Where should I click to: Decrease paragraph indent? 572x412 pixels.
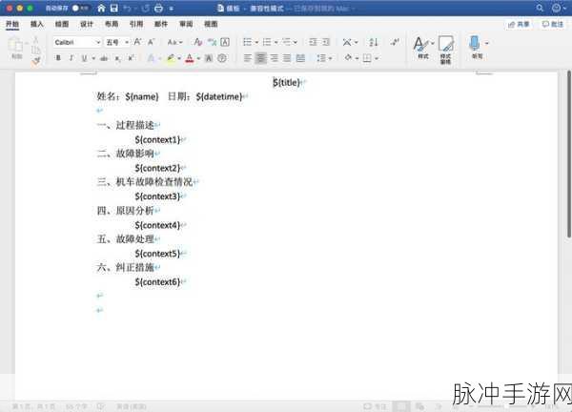click(313, 42)
